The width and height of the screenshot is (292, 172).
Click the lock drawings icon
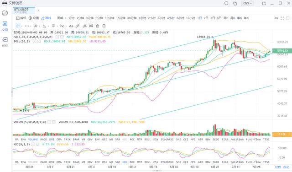point(98,26)
